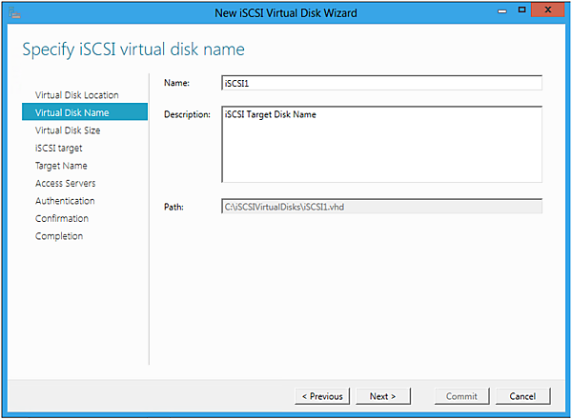Click the Commit button
572x420 pixels.
(461, 395)
